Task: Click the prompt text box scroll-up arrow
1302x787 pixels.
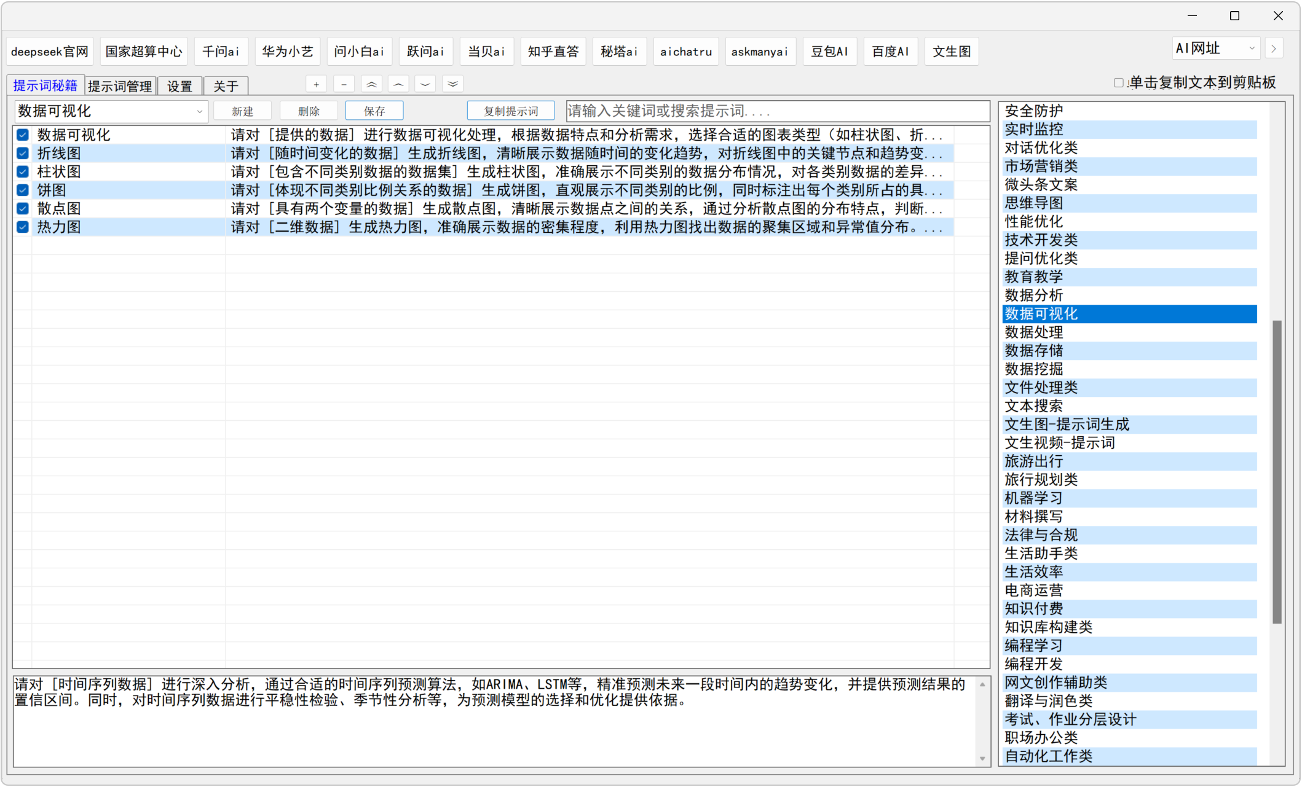Action: coord(982,684)
